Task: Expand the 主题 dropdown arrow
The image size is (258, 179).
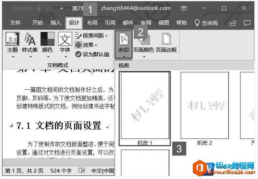Action: [13, 57]
